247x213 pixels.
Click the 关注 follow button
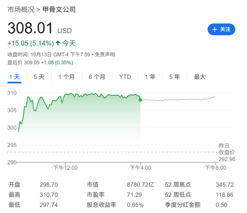221,29
